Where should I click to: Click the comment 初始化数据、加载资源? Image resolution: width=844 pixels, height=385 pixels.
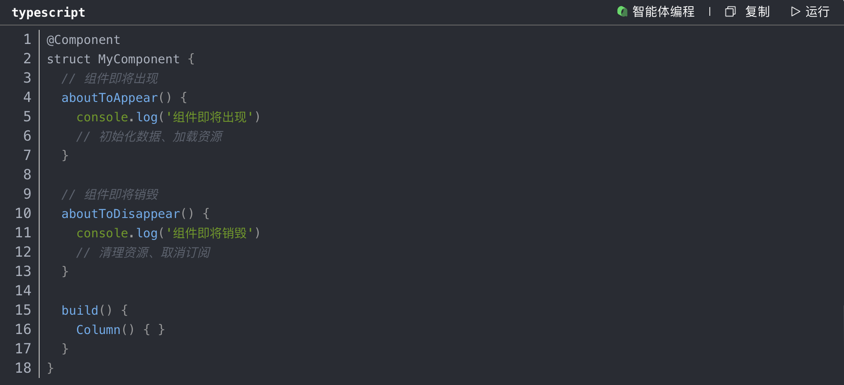point(160,137)
